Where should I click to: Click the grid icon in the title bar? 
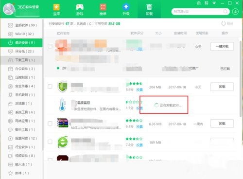(x=207, y=3)
